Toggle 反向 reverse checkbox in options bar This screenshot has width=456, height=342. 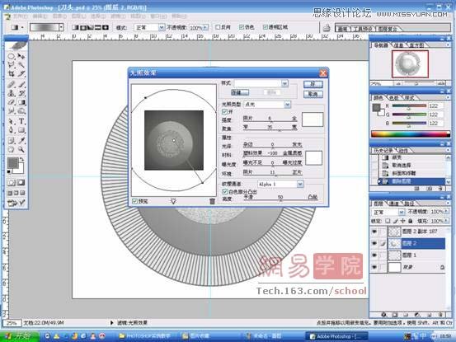coord(217,27)
